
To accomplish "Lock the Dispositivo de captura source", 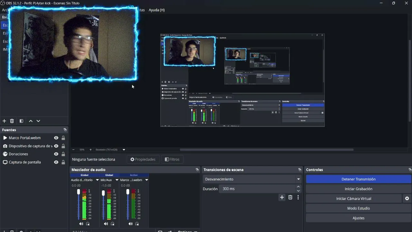I will click(63, 146).
